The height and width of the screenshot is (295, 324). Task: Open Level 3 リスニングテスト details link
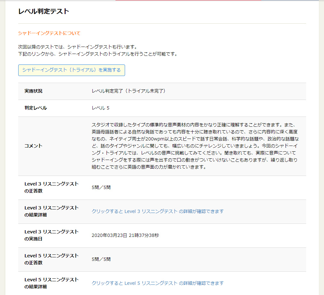158,211
